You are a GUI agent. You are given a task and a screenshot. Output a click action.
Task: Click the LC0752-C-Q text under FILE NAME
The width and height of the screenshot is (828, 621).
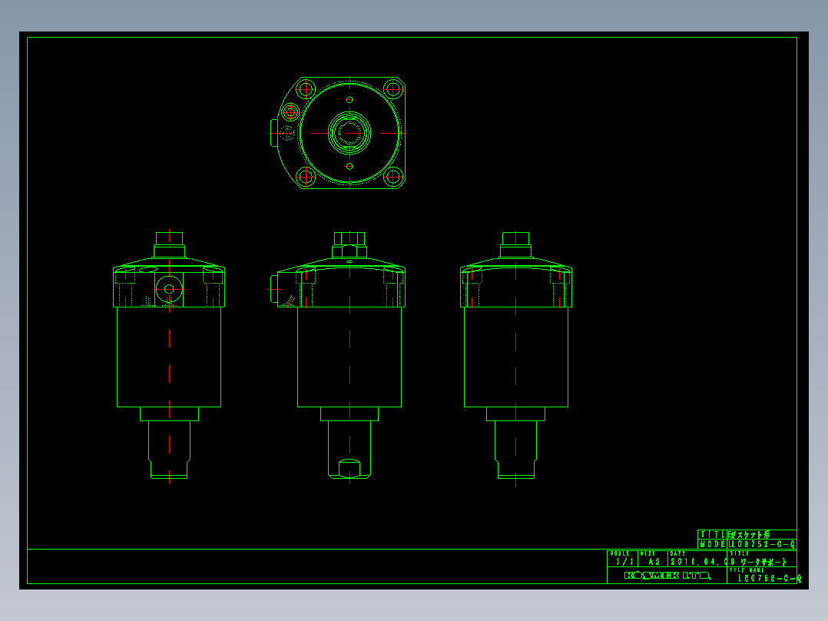tap(769, 579)
